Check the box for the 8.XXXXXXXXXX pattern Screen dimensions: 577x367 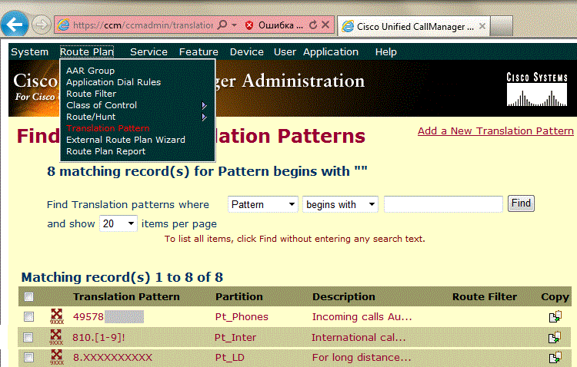point(29,357)
